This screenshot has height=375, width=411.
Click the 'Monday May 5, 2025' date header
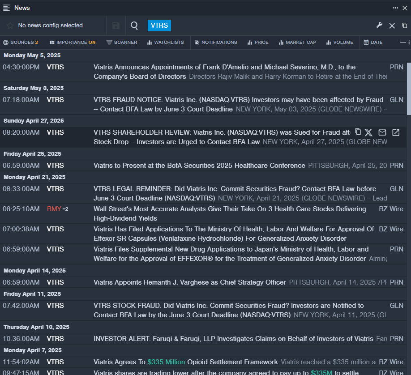pos(32,55)
